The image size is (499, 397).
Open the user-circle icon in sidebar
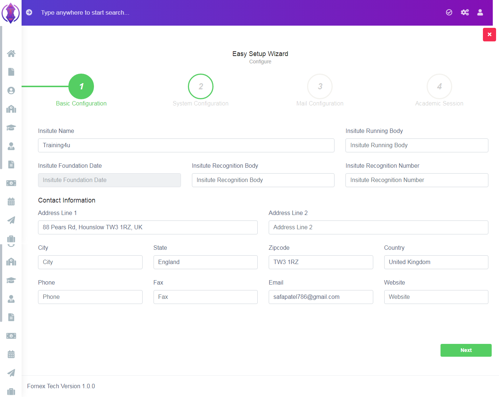coord(11,90)
